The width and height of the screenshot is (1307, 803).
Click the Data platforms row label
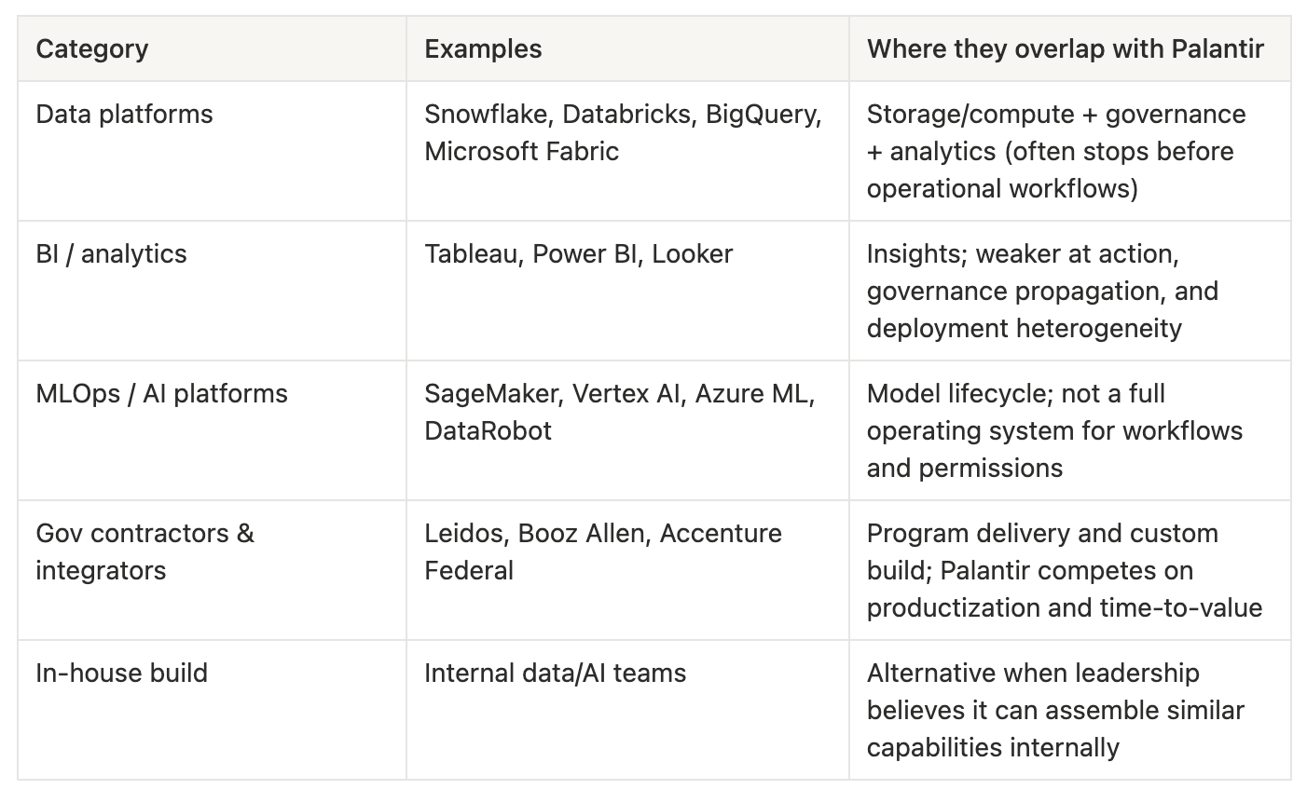(124, 115)
